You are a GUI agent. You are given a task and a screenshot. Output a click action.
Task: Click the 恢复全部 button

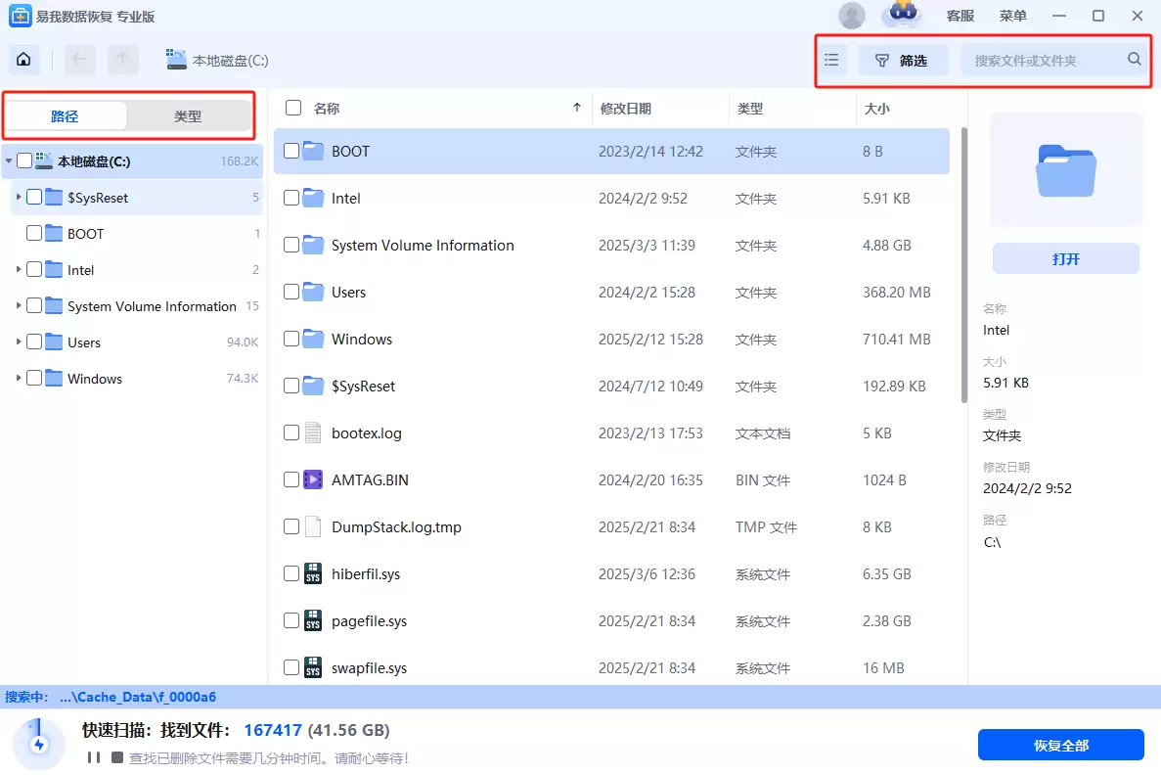1060,746
